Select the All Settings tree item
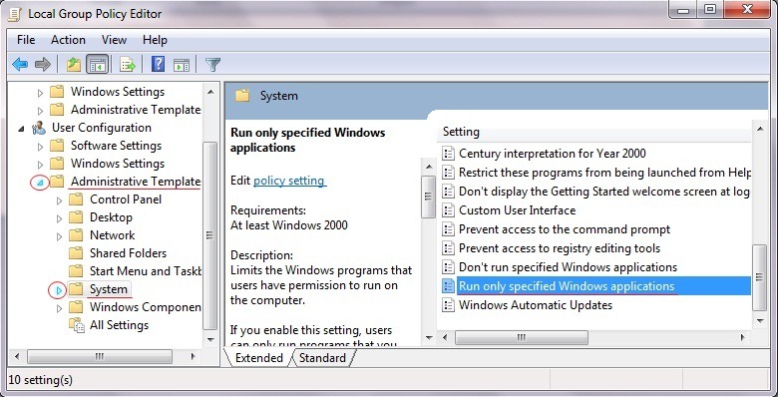Viewport: 778px width, 397px height. pos(119,325)
